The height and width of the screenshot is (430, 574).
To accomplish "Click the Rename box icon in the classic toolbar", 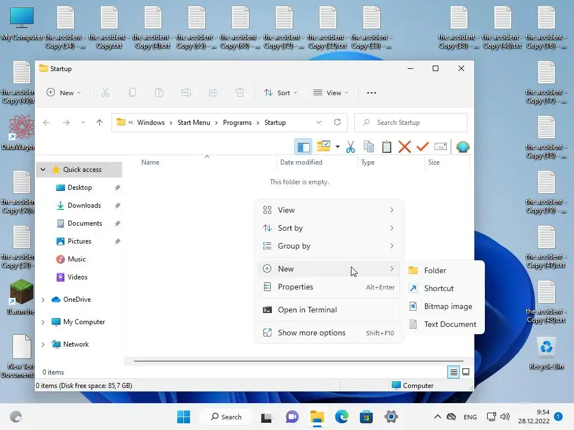I will coord(441,147).
